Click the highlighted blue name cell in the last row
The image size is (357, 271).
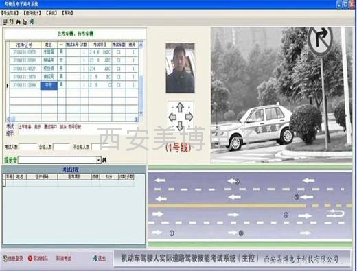point(49,85)
